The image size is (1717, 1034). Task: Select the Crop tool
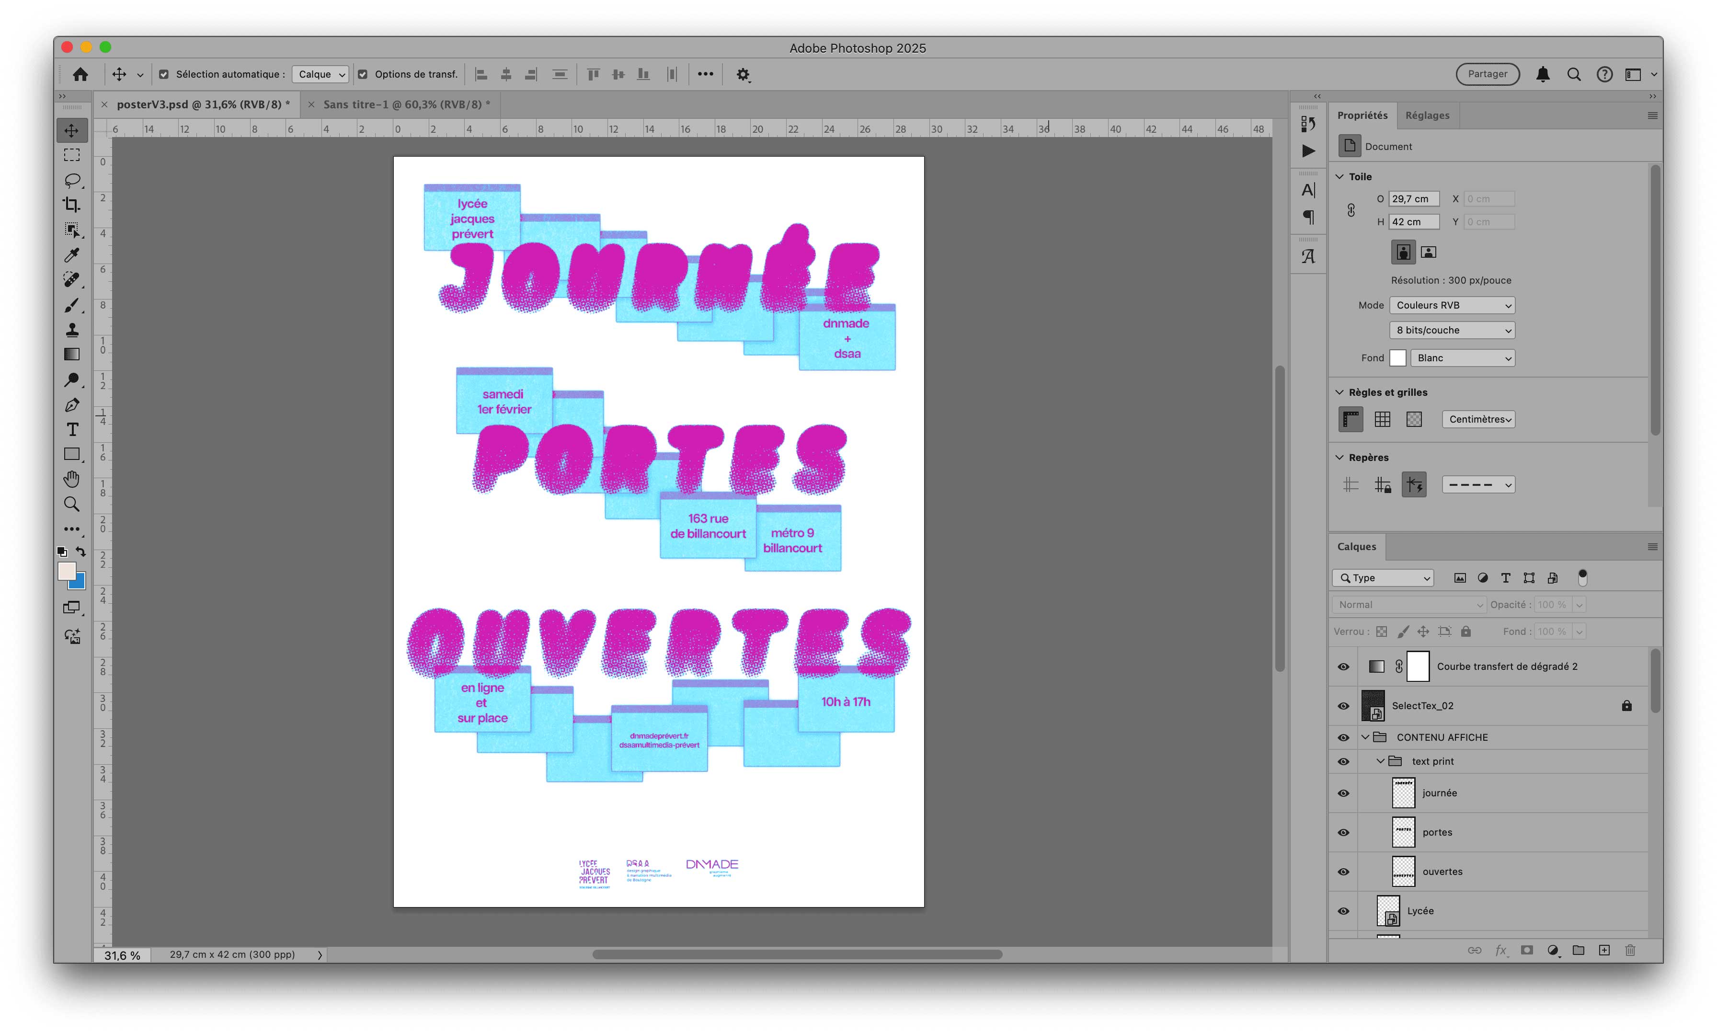click(71, 205)
